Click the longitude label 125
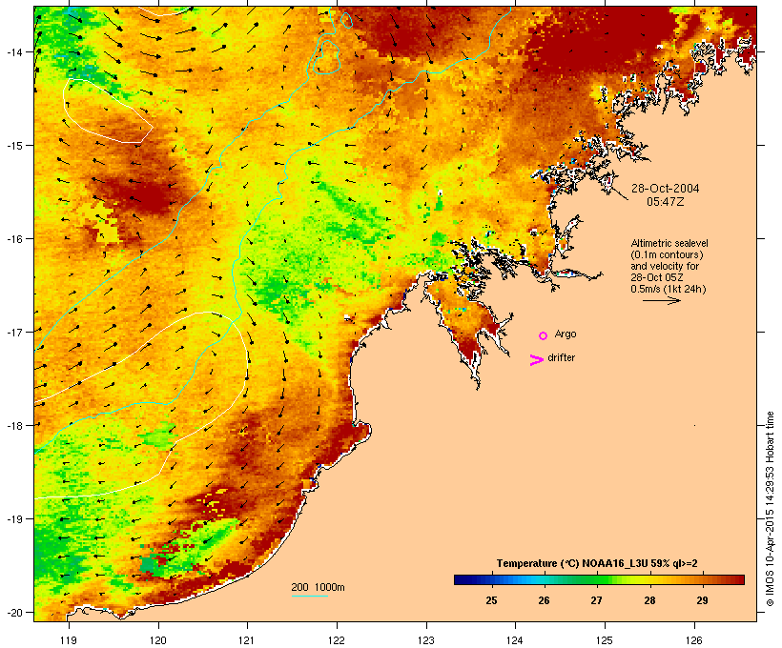782x648 pixels. coord(605,640)
